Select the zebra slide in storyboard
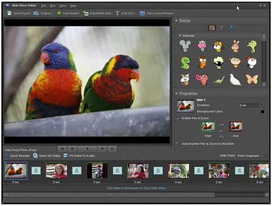Image resolution: width=272 pixels, height=206 pixels. click(x=178, y=171)
